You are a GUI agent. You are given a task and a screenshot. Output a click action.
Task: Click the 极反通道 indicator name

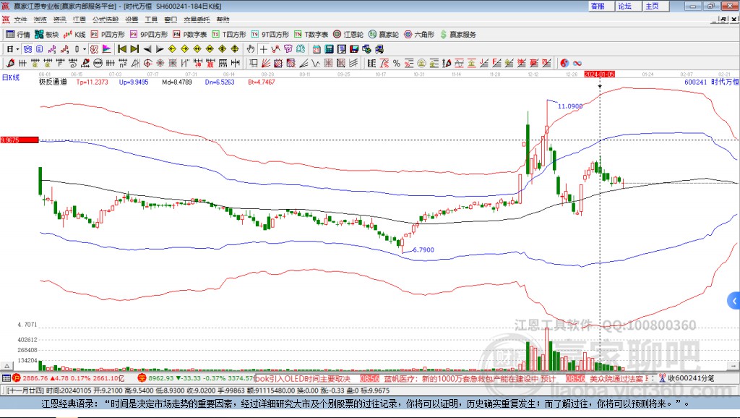53,82
